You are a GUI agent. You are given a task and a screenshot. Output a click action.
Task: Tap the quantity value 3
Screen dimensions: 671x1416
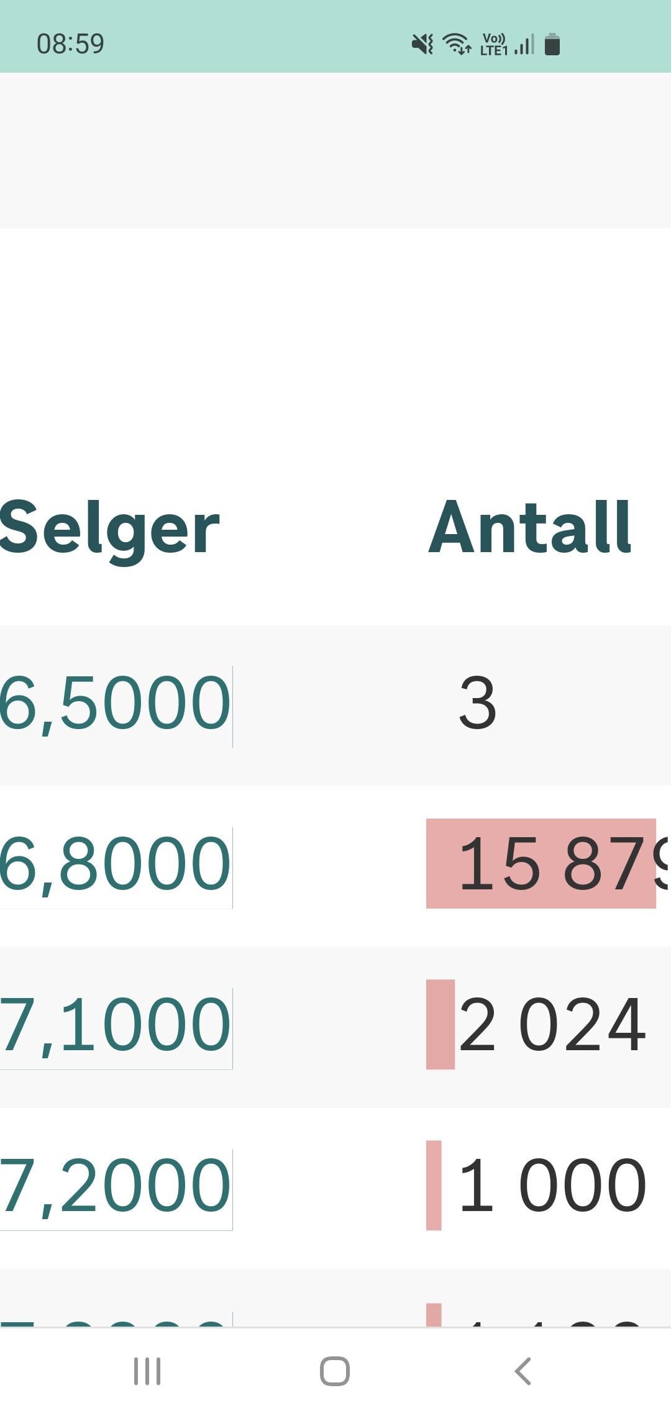(477, 704)
